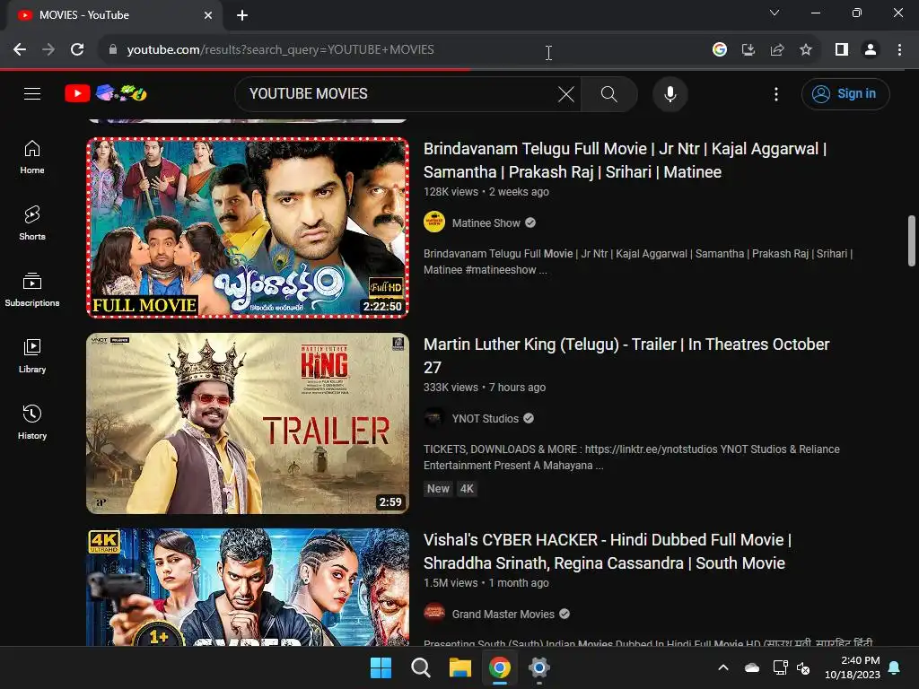Open a new browser tab
919x689 pixels.
(242, 15)
